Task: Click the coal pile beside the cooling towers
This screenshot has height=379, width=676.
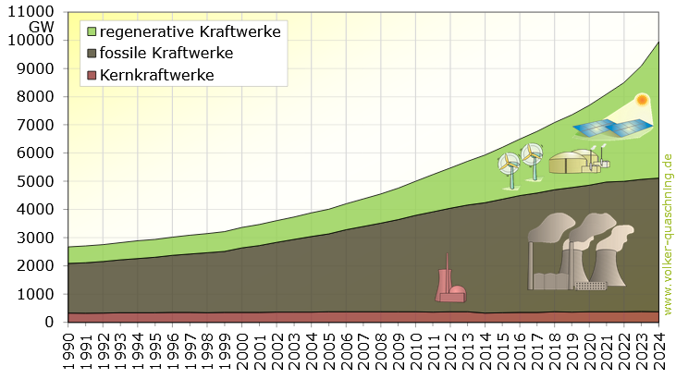Action: click(590, 287)
